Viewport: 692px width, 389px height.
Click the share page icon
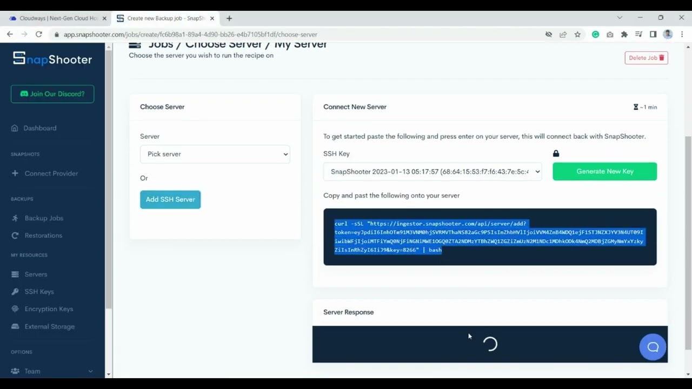(x=563, y=34)
